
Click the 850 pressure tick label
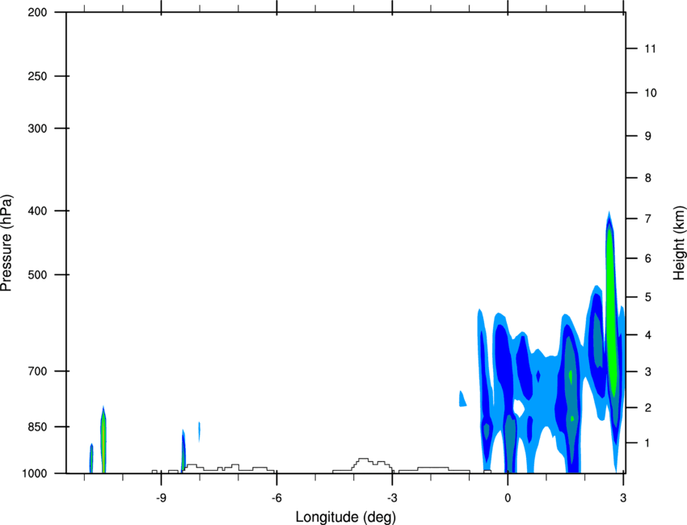[x=38, y=426]
